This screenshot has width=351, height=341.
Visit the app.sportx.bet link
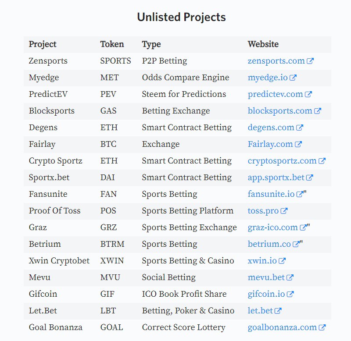(x=276, y=178)
